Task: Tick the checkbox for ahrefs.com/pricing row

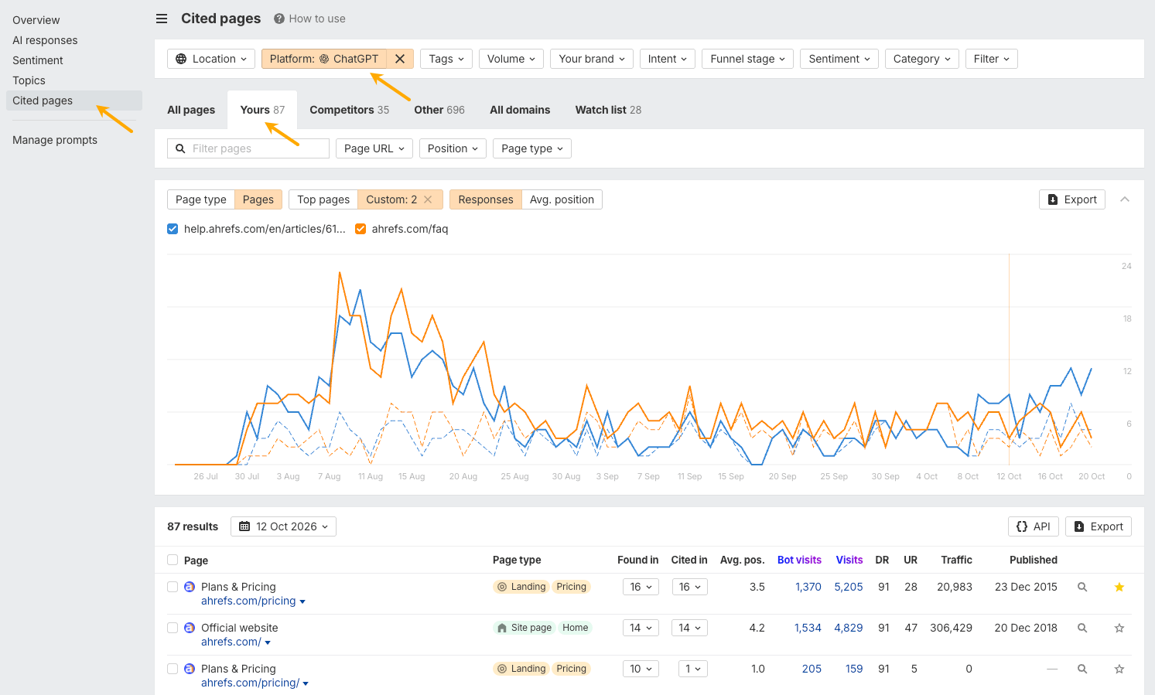Action: click(x=173, y=587)
